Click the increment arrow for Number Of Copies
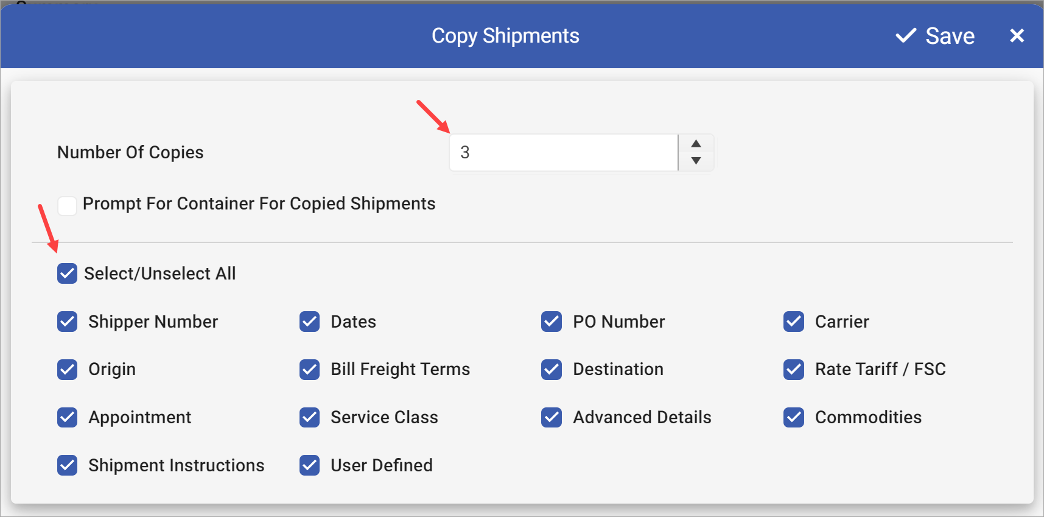This screenshot has height=517, width=1044. click(695, 142)
